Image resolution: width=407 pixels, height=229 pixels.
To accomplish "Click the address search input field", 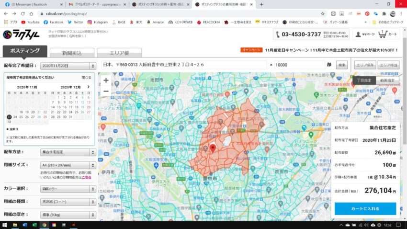I will click(x=184, y=65).
